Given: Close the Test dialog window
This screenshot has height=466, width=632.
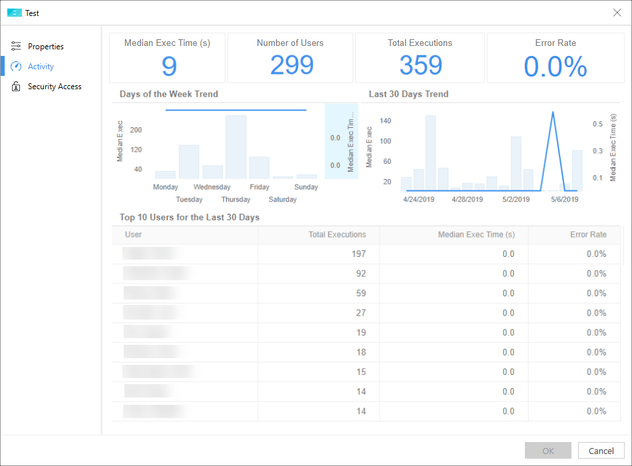Looking at the screenshot, I should click(616, 13).
